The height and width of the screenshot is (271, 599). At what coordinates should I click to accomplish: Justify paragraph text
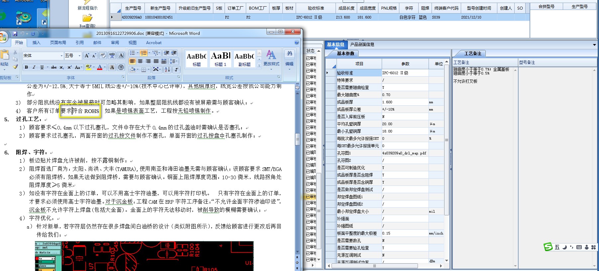tap(156, 61)
